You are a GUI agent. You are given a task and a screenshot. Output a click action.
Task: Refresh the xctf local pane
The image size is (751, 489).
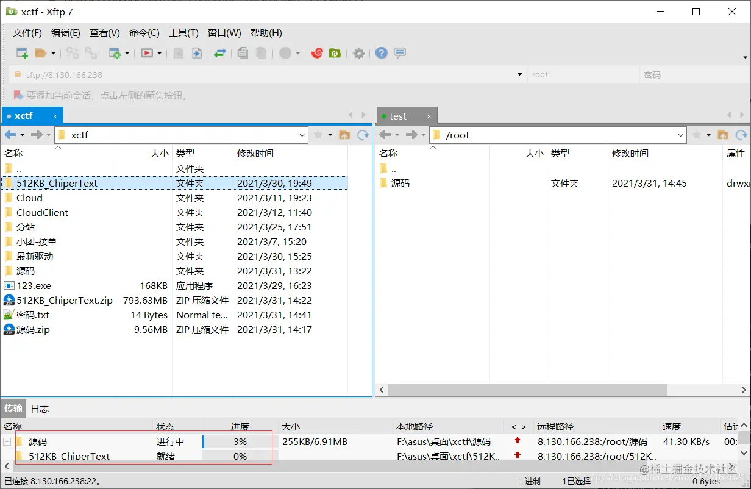click(x=363, y=135)
